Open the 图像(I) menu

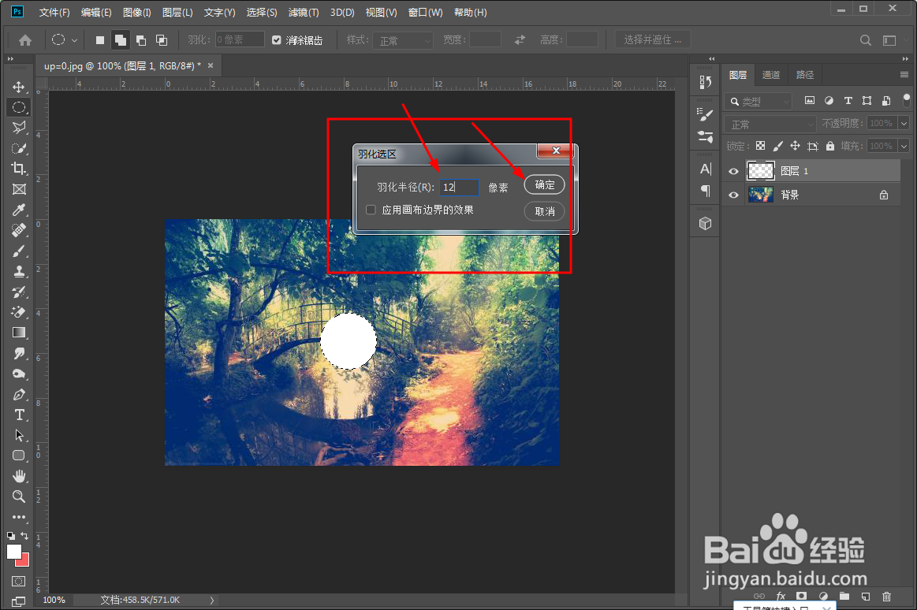coord(137,13)
